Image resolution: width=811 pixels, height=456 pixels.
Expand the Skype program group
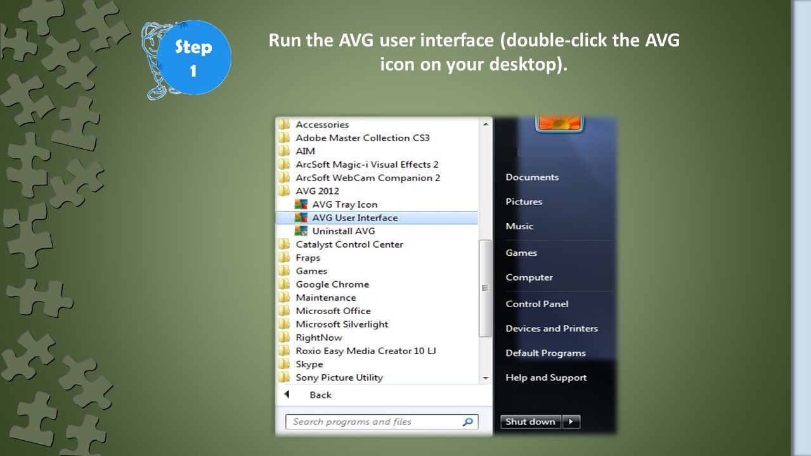pyautogui.click(x=309, y=364)
